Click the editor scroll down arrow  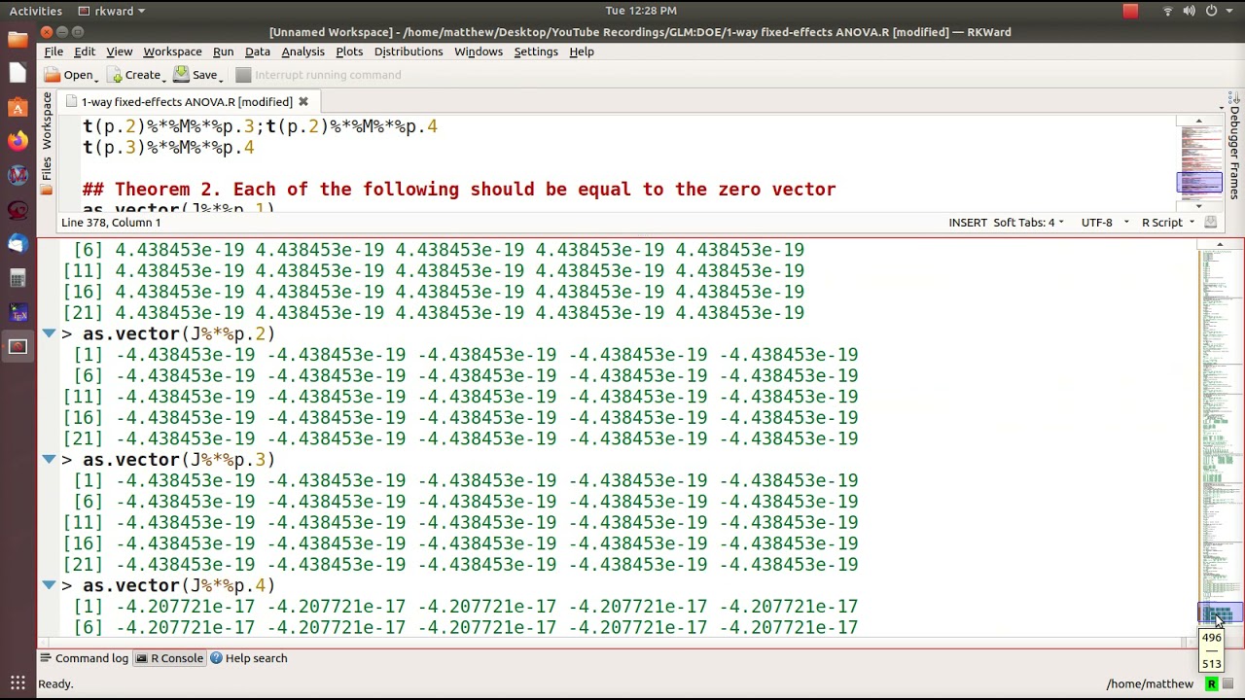[1199, 205]
